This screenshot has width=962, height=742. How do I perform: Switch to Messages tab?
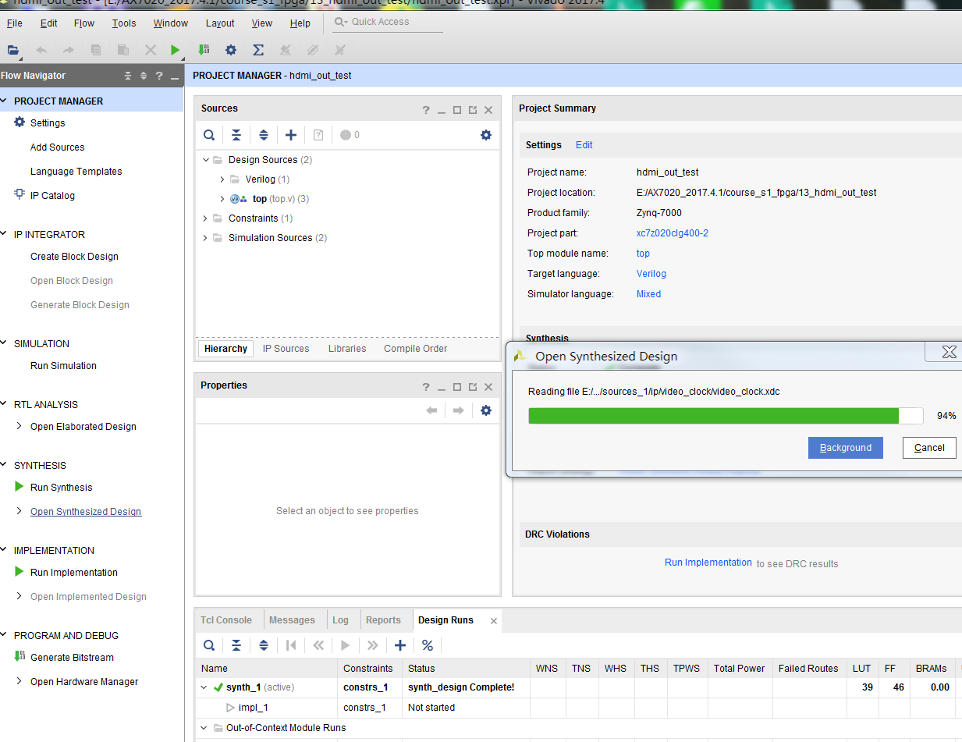(293, 620)
